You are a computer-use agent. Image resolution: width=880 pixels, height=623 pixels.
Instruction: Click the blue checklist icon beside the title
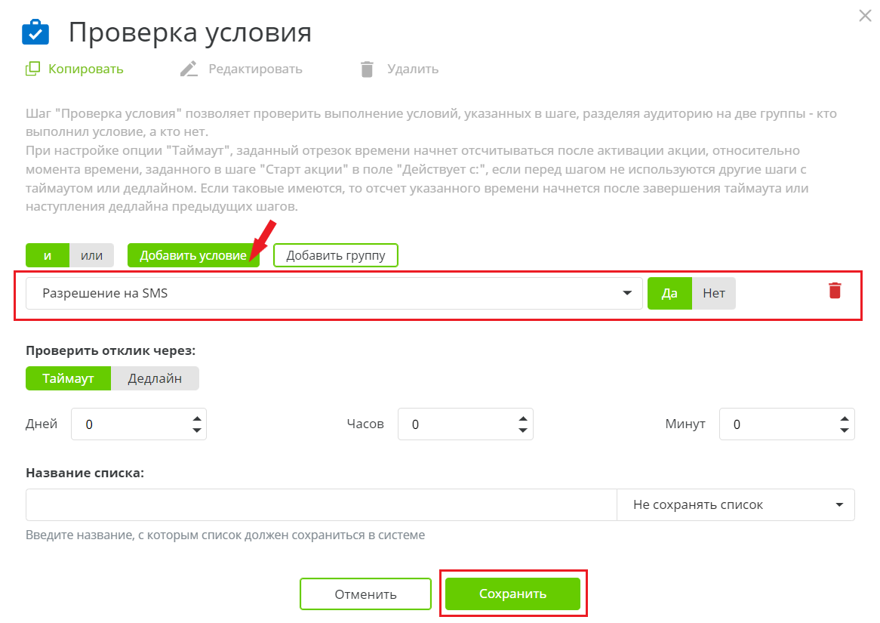[35, 32]
